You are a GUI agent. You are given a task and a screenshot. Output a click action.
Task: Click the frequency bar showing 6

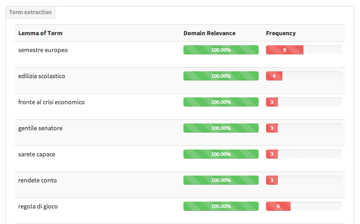pos(303,206)
